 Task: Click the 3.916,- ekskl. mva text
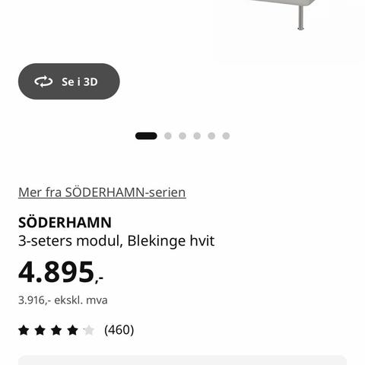[63, 300]
